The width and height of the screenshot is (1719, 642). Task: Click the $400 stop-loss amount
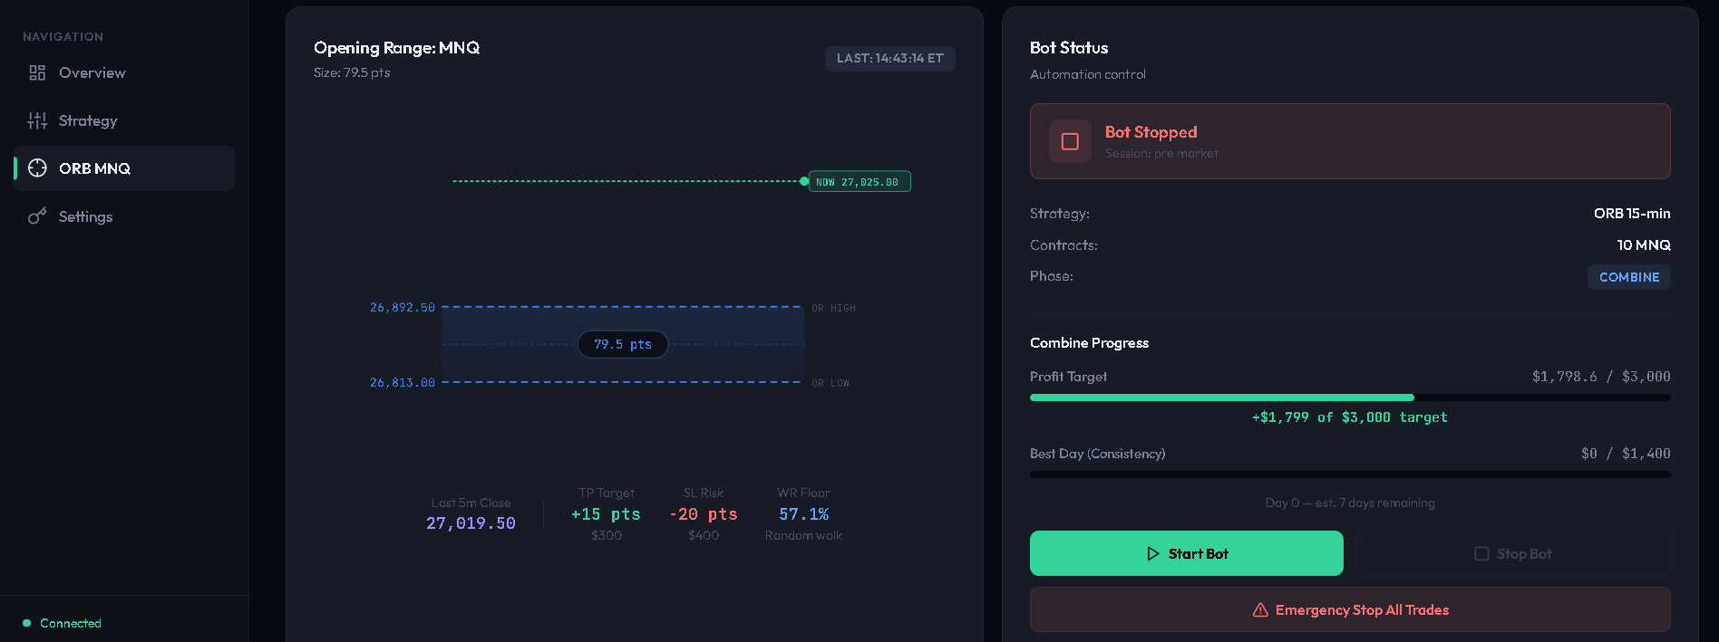[x=704, y=536]
